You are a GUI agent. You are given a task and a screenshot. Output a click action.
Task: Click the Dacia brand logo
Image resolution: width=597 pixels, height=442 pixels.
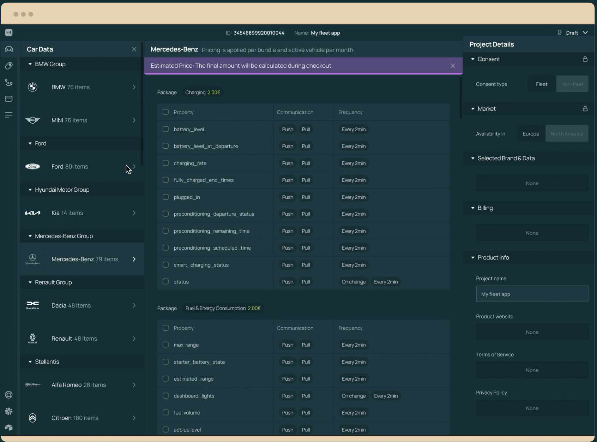point(32,305)
